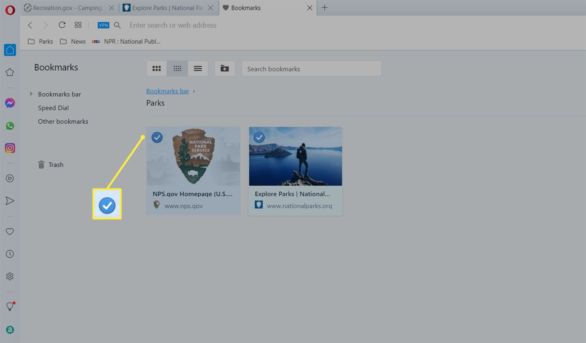Reload the current page
Image resolution: width=586 pixels, height=343 pixels.
click(x=62, y=25)
